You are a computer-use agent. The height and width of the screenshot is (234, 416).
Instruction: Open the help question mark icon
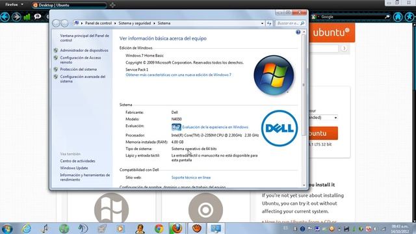coord(298,32)
